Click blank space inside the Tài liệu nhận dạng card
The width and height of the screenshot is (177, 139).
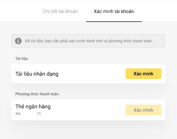pos(92,74)
